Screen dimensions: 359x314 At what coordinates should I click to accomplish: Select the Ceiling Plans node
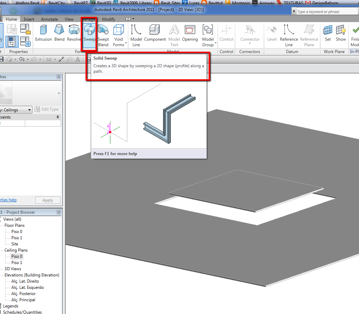coord(16,250)
